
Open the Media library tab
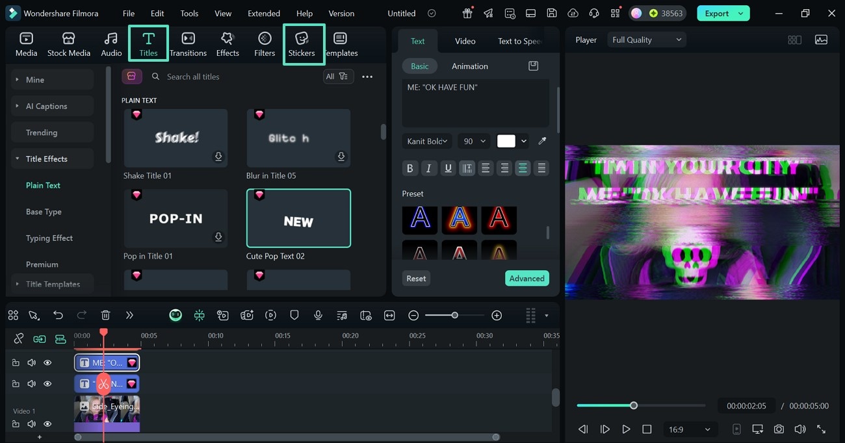point(26,44)
